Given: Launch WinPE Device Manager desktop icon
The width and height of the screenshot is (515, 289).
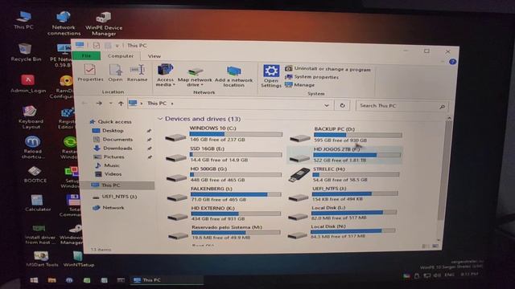Looking at the screenshot, I should (104, 24).
